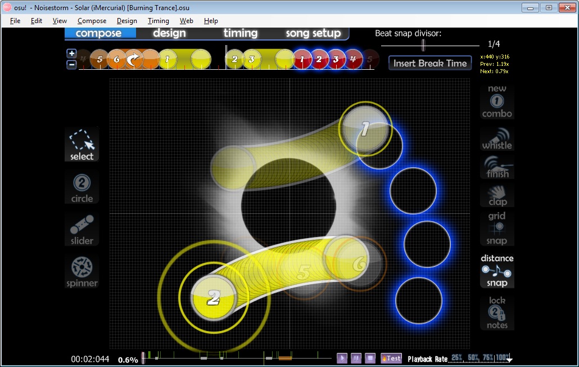This screenshot has height=367, width=579.
Task: Enable grid snap
Action: pos(497,228)
